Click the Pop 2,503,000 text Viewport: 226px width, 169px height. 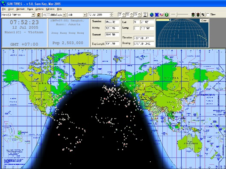pyautogui.click(x=68, y=43)
